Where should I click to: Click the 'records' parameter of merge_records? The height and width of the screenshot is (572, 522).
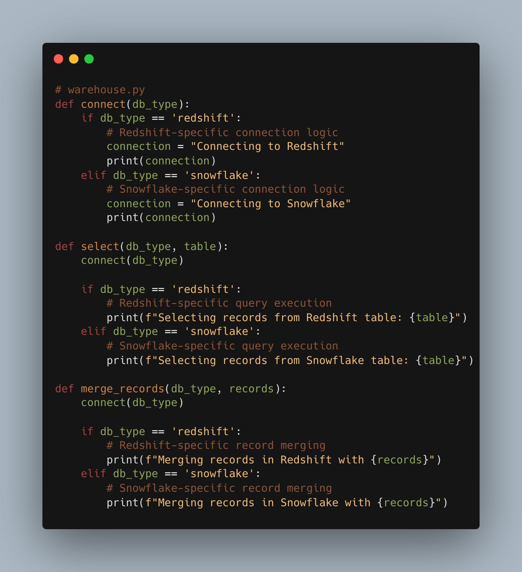click(x=251, y=389)
